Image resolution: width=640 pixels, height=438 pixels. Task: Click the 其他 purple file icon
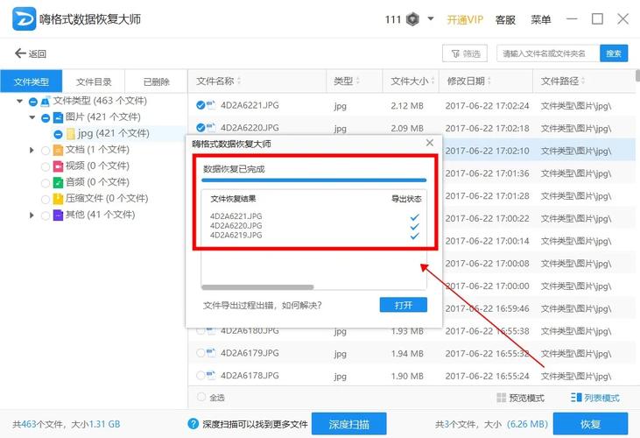coord(59,215)
